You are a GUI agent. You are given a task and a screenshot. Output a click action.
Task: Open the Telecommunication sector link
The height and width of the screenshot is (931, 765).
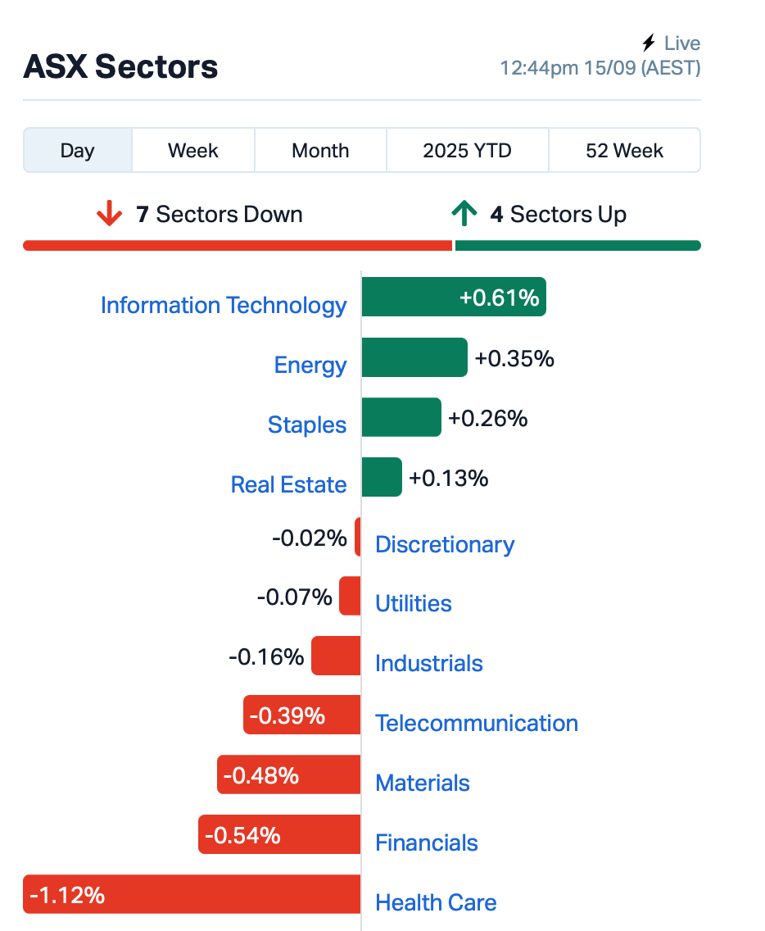pyautogui.click(x=476, y=724)
